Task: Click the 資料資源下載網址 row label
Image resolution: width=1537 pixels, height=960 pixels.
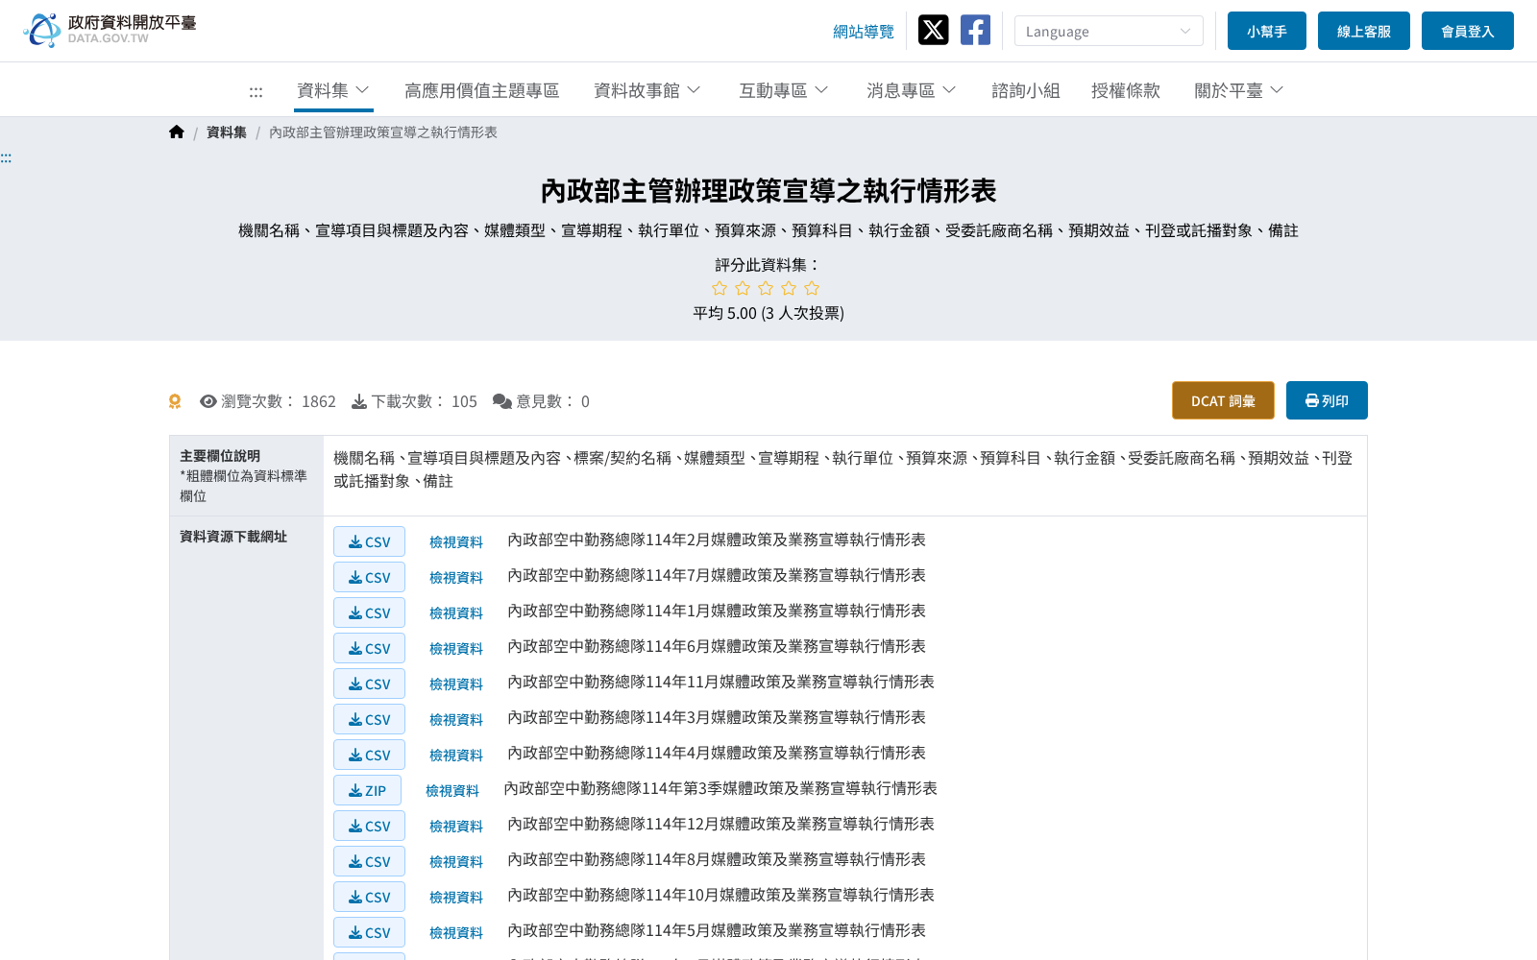Action: 233,537
